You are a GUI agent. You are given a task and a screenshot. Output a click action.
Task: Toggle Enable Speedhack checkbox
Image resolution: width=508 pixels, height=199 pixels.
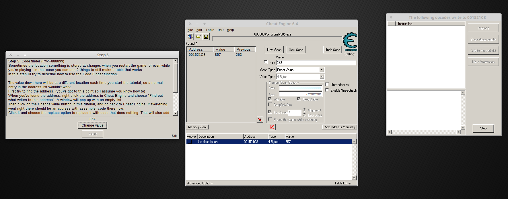[327, 90]
